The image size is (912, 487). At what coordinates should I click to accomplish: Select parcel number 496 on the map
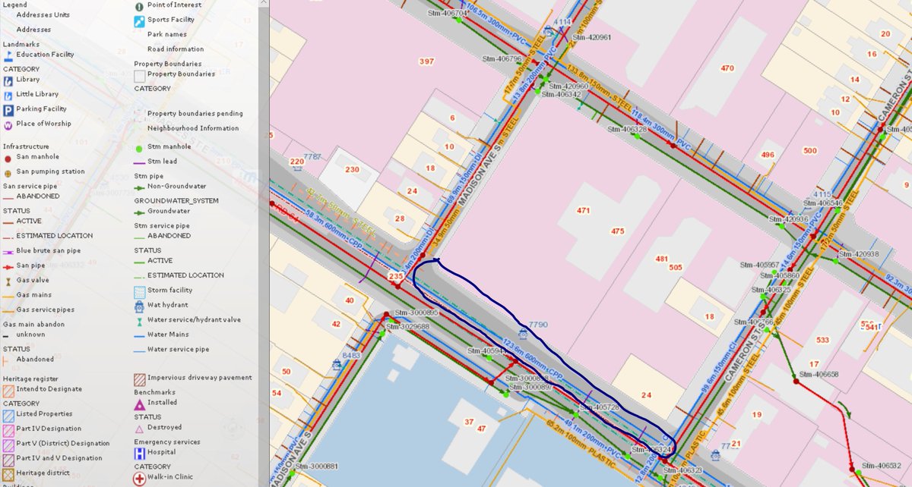point(767,156)
